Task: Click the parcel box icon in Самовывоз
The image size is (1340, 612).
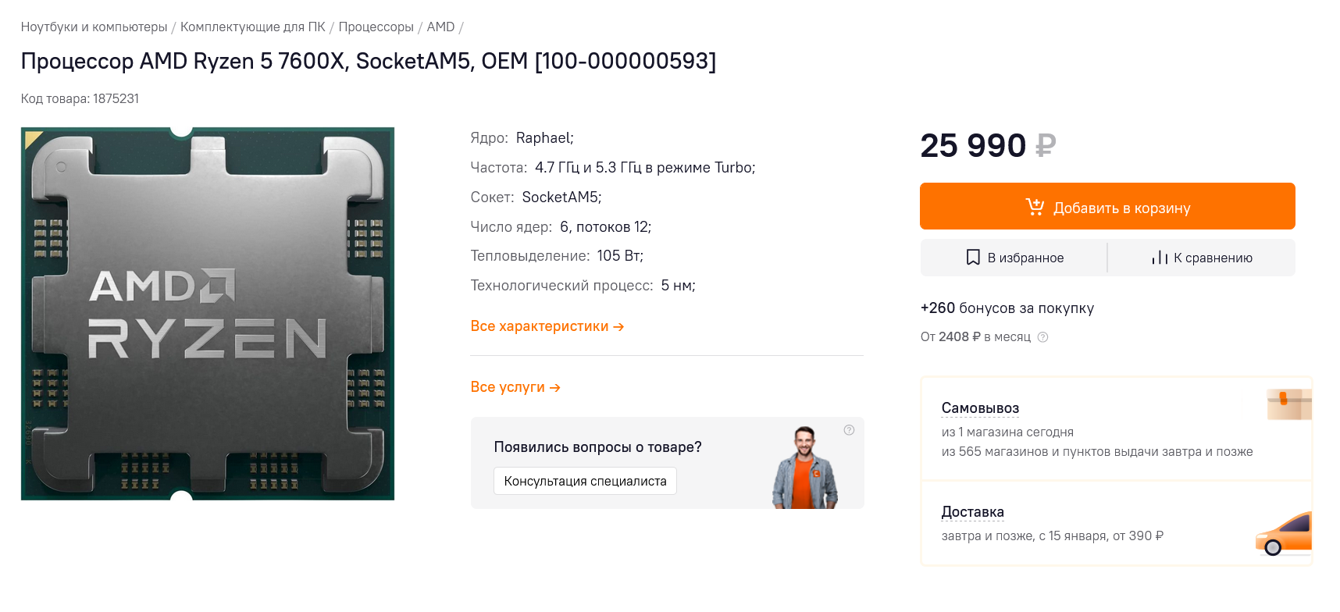Action: point(1288,404)
